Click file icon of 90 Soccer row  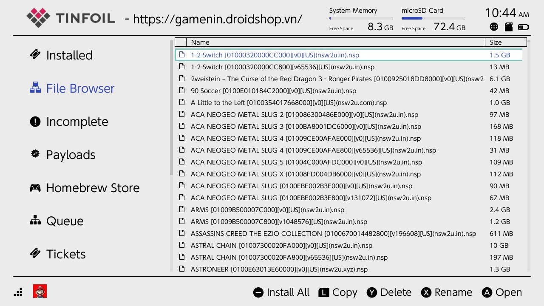[182, 91]
